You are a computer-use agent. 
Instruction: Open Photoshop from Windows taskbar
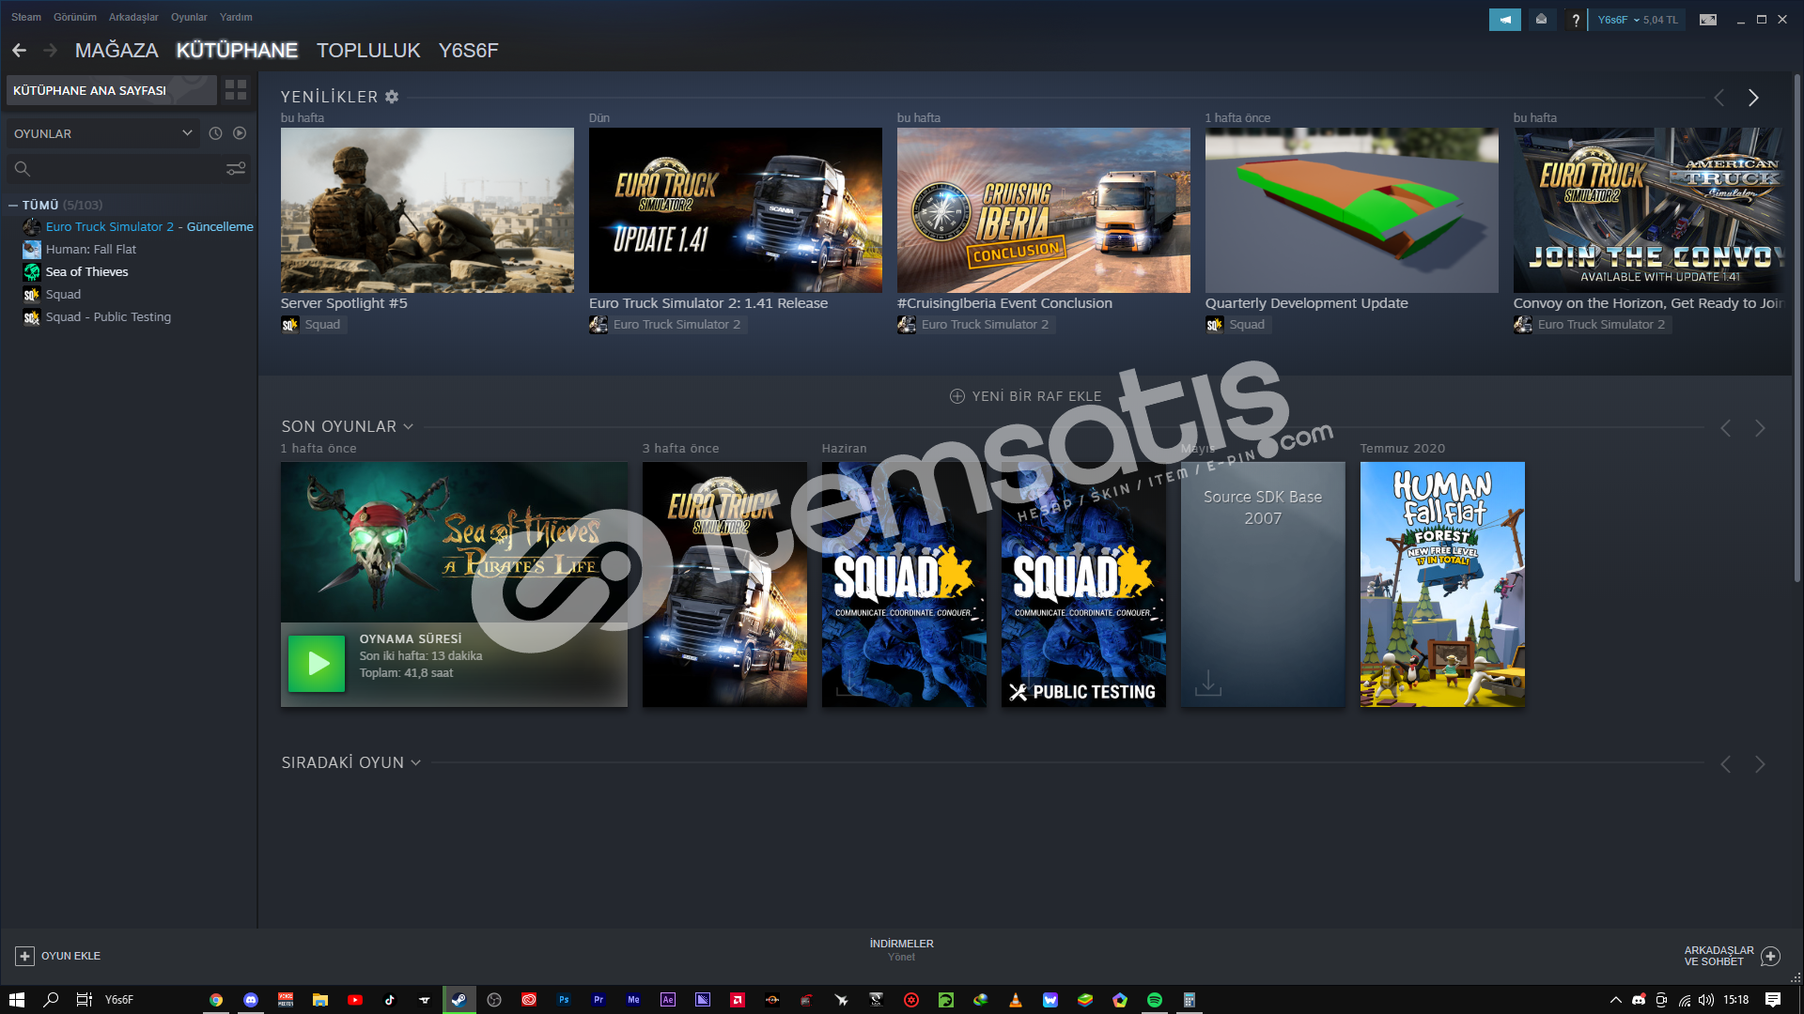click(564, 1000)
